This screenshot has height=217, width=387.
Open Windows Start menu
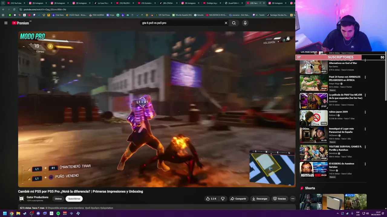pyautogui.click(x=5, y=213)
